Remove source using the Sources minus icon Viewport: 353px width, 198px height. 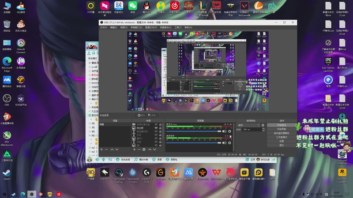(x=139, y=150)
